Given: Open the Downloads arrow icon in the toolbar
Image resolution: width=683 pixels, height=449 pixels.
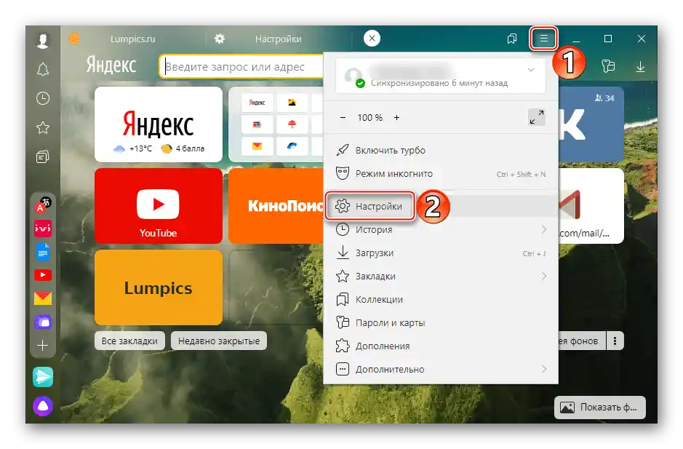Looking at the screenshot, I should [641, 65].
